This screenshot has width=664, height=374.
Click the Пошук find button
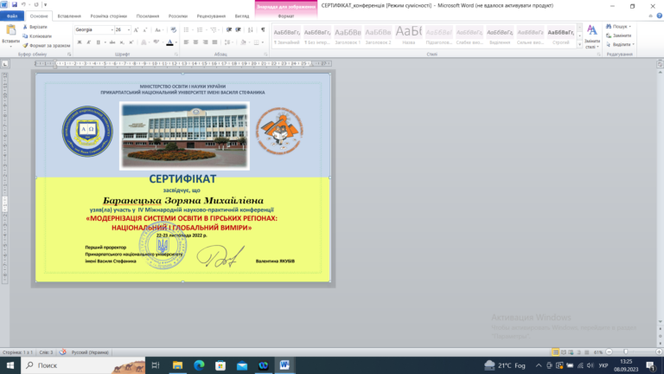click(x=619, y=26)
